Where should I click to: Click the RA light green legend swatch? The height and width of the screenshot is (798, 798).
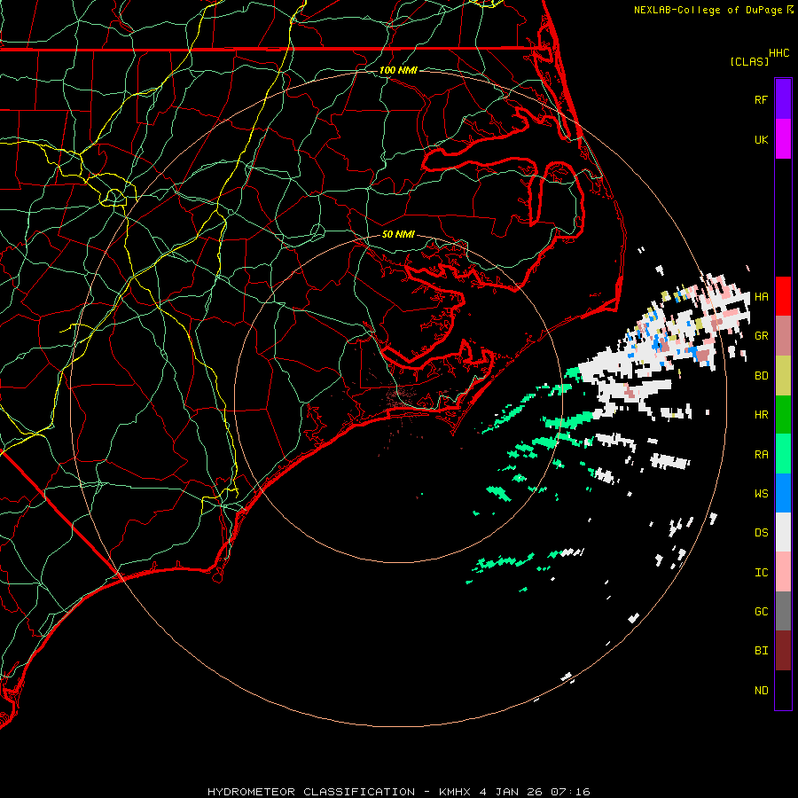[783, 454]
